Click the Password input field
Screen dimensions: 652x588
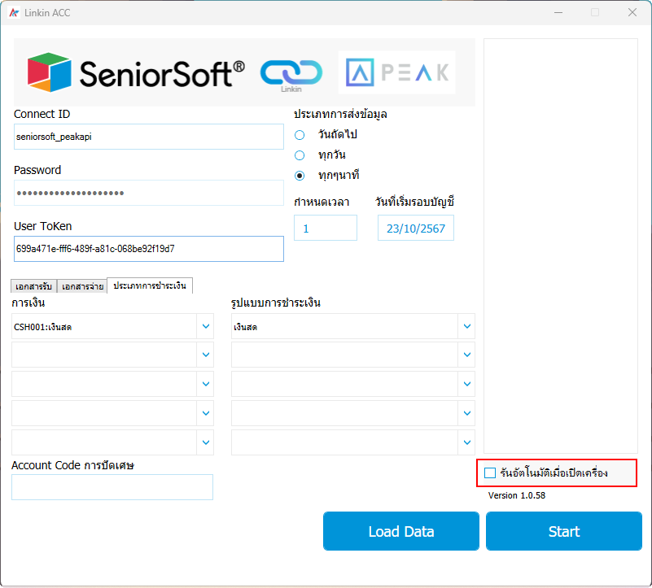pyautogui.click(x=149, y=193)
